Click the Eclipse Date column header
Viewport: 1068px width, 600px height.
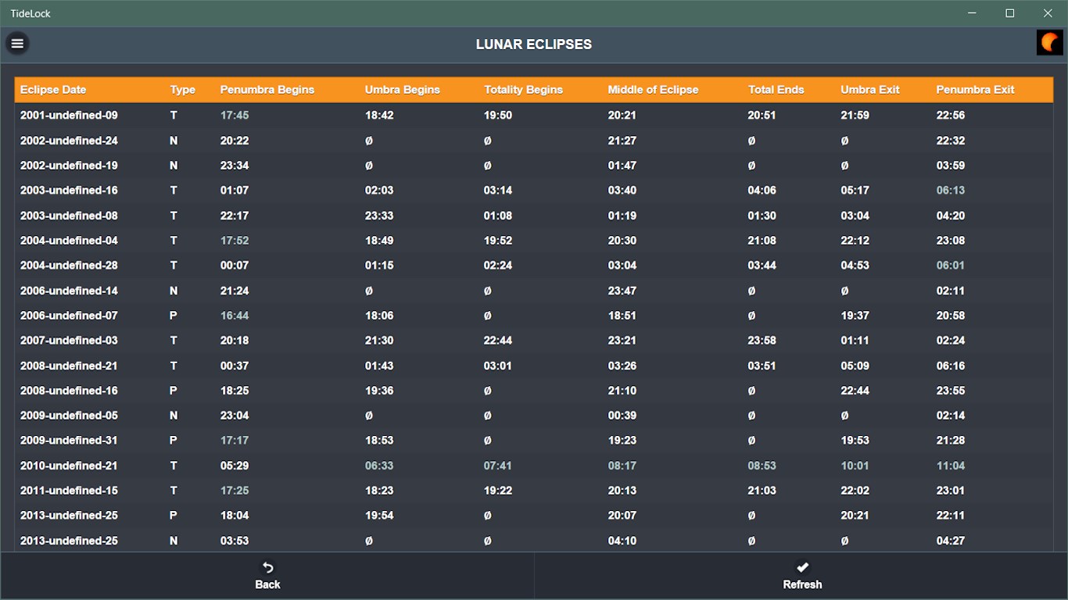point(53,90)
